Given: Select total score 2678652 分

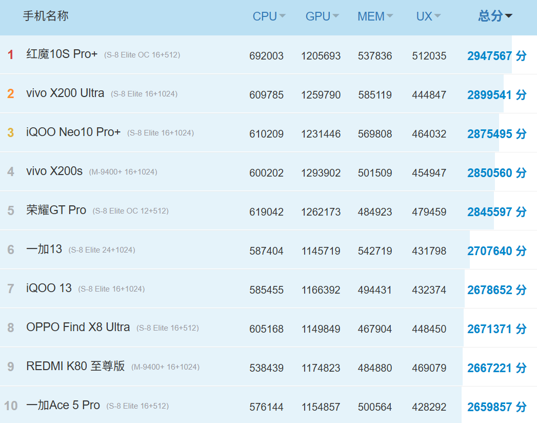Looking at the screenshot, I should point(497,291).
